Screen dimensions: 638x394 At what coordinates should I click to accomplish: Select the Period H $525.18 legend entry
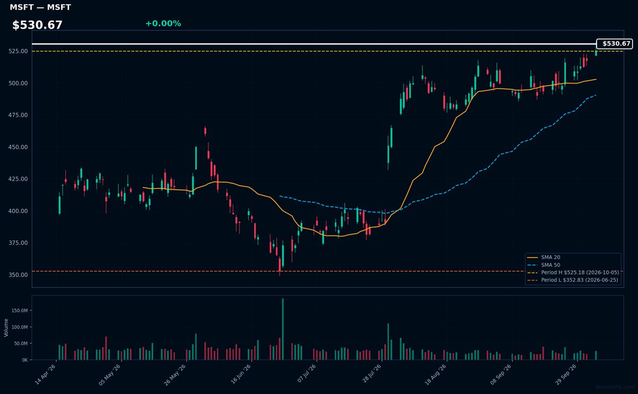point(572,272)
